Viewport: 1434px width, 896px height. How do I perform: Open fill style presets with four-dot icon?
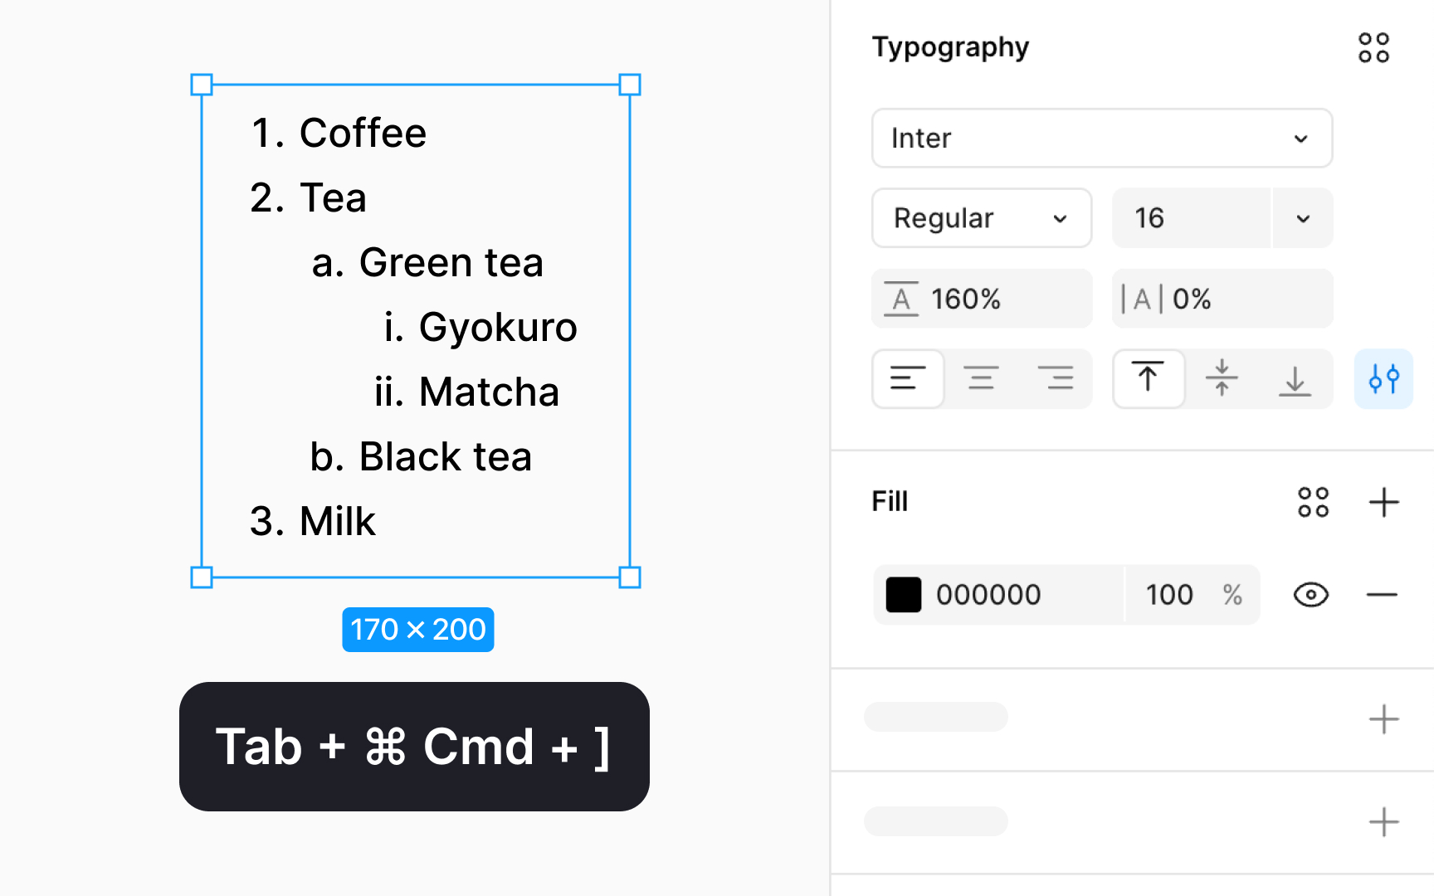coord(1313,501)
